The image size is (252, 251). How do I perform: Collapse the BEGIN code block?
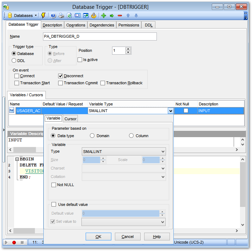(17, 159)
